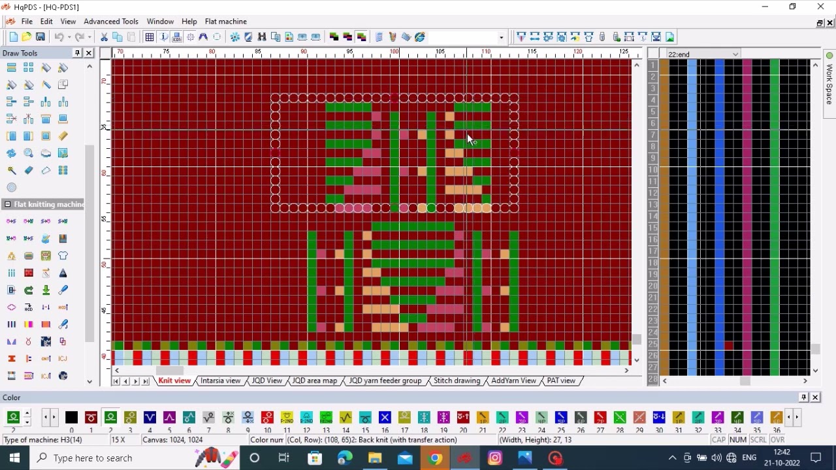Switch to the Stitch drawing tab
This screenshot has width=836, height=470.
pos(457,381)
